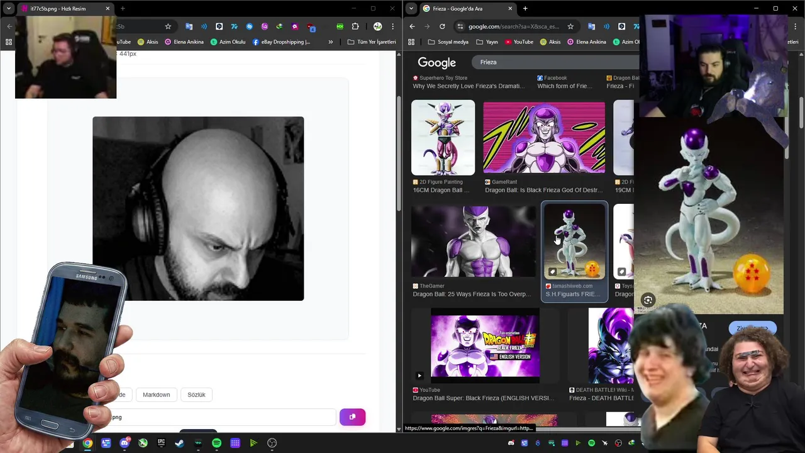Bookmark the page with the star in left window
This screenshot has width=805, height=453.
point(168,26)
